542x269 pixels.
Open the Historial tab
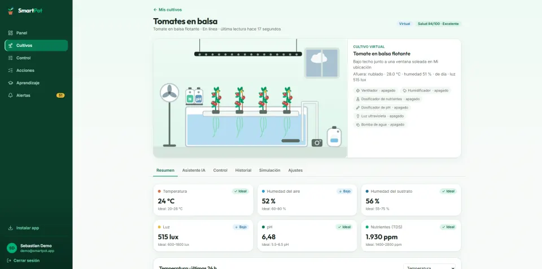coord(243,170)
